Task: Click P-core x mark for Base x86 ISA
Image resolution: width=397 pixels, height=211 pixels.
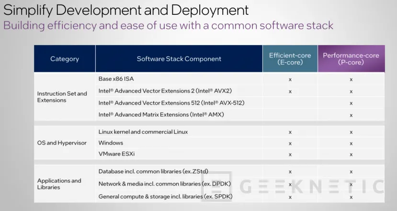Action: tap(351, 79)
